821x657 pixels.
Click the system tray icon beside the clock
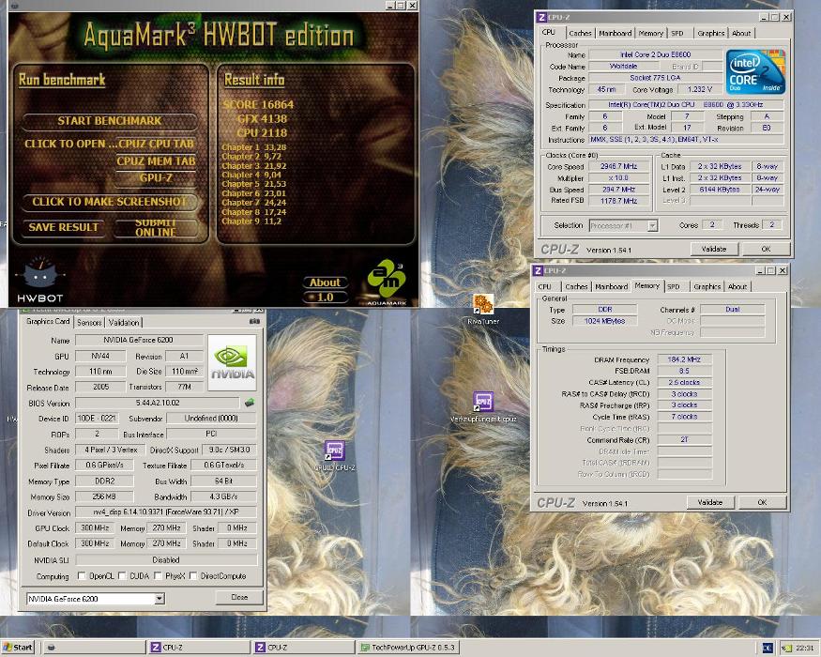[x=786, y=649]
